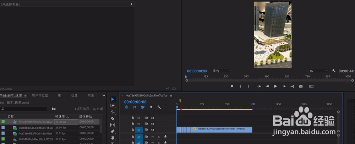Select the Ripple Edit tool
Viewport: 355px width, 144px height.
[113, 112]
